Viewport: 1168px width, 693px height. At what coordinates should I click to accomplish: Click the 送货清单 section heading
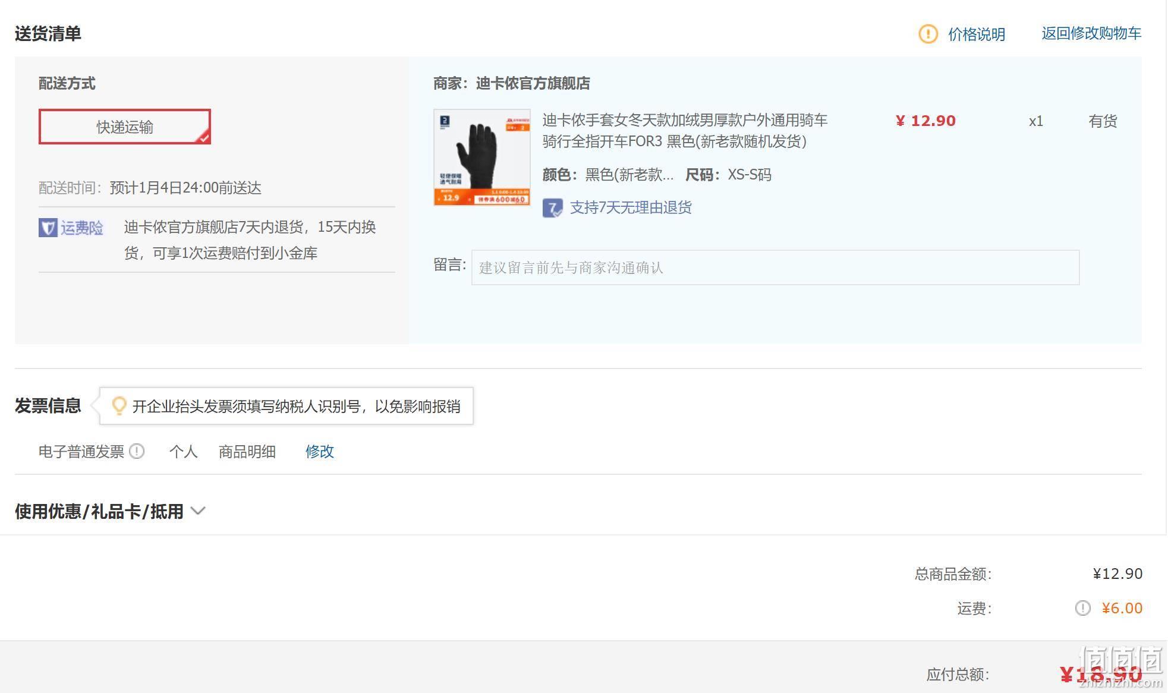click(48, 33)
